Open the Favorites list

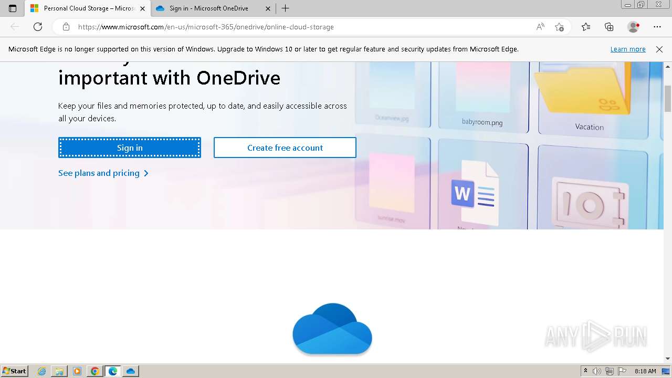tap(586, 27)
